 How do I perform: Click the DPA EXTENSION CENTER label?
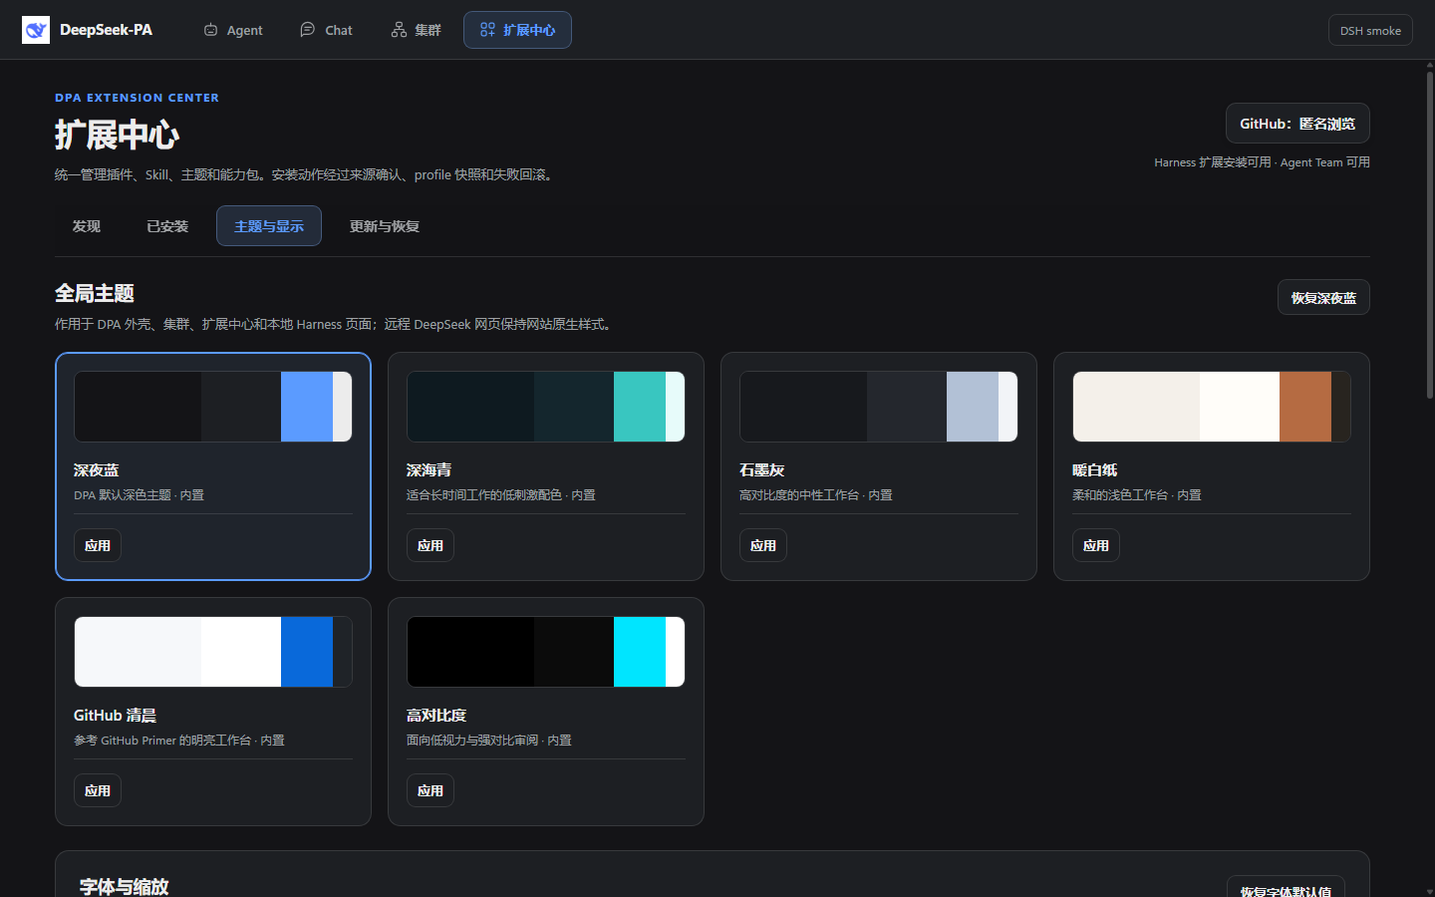tap(137, 98)
